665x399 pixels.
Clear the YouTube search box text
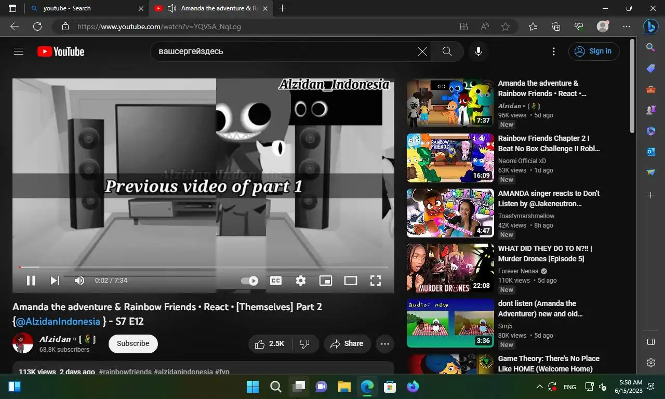tap(422, 51)
